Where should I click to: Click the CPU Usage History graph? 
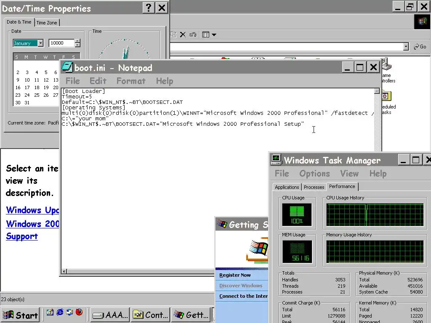pyautogui.click(x=375, y=215)
